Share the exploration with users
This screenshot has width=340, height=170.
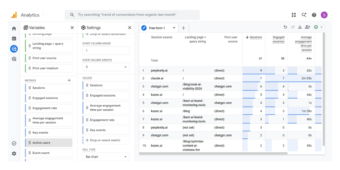coord(307,27)
